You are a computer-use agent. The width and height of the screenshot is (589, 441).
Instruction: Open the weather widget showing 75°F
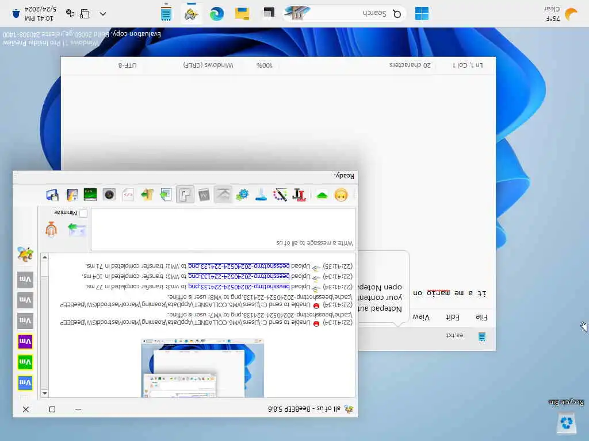pyautogui.click(x=561, y=14)
